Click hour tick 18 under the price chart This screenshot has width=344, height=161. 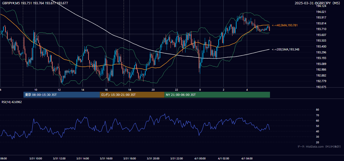pyautogui.click(x=130, y=90)
